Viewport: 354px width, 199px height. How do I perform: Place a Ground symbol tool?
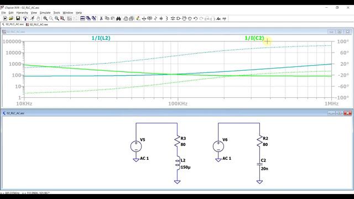[x=144, y=18]
